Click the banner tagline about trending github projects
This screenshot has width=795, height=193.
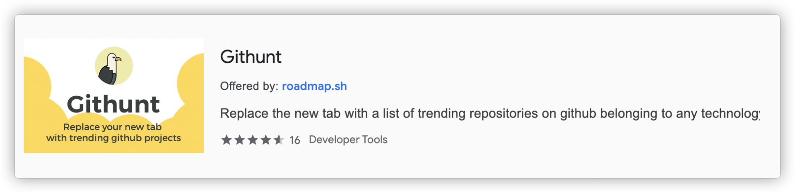click(113, 133)
